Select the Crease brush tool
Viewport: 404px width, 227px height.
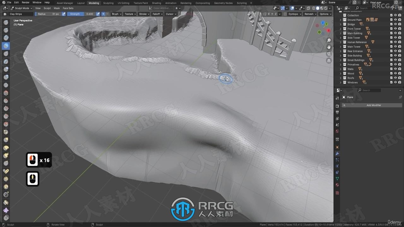click(6, 85)
